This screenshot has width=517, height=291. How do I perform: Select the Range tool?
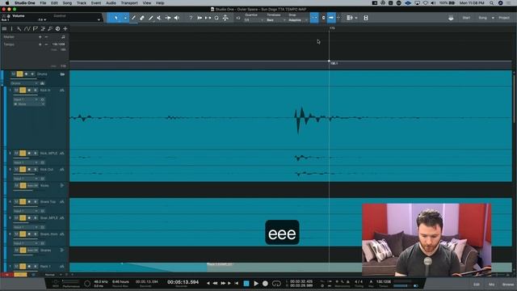[133, 18]
